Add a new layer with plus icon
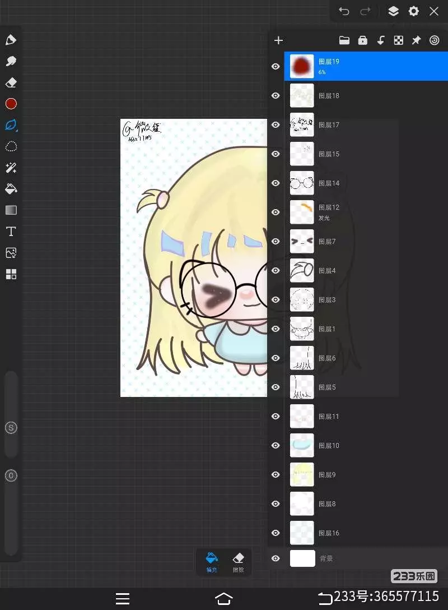 [x=278, y=40]
